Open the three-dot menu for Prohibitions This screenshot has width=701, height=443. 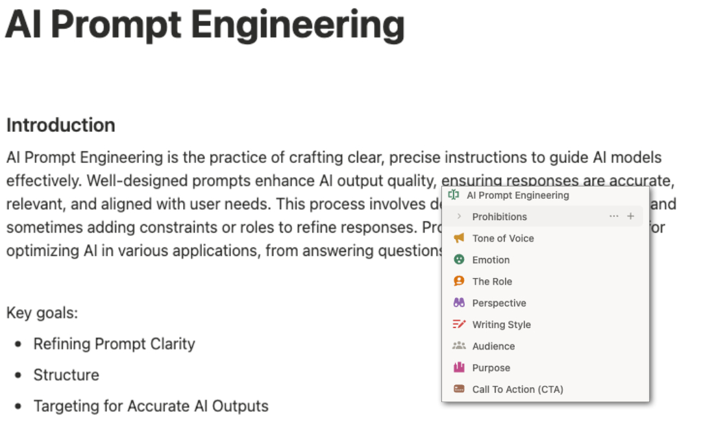[x=613, y=216]
